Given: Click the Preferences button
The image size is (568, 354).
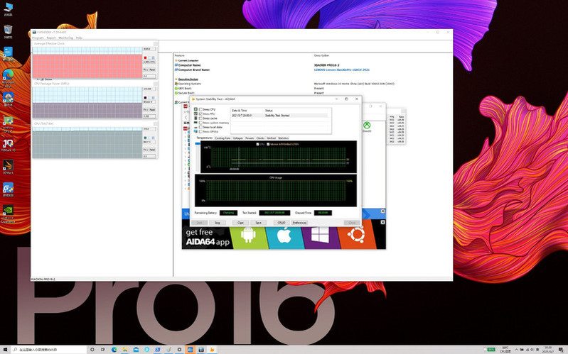Looking at the screenshot, I should pos(299,223).
